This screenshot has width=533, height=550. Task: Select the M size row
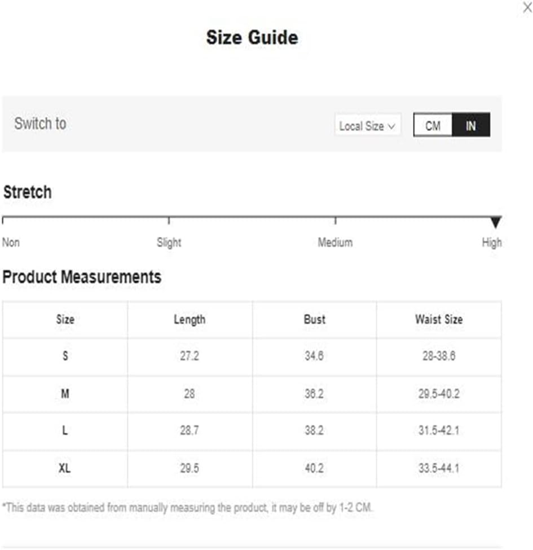252,394
